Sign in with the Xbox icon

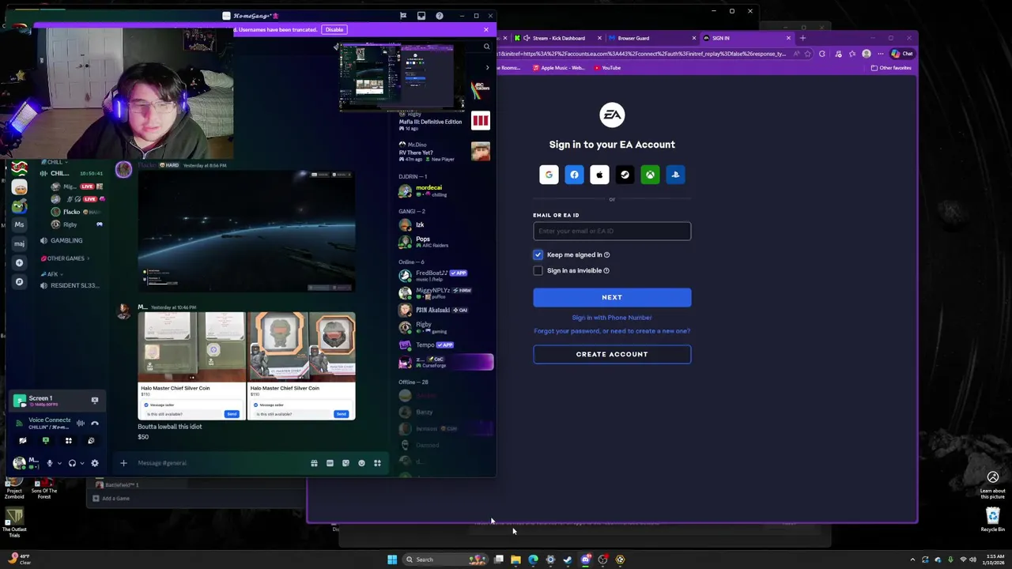[650, 175]
